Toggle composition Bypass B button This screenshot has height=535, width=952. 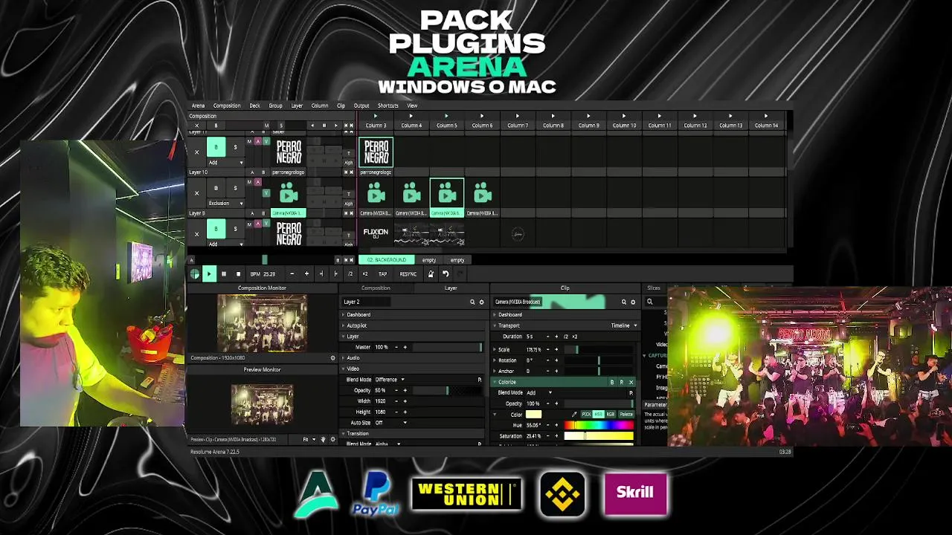click(216, 126)
